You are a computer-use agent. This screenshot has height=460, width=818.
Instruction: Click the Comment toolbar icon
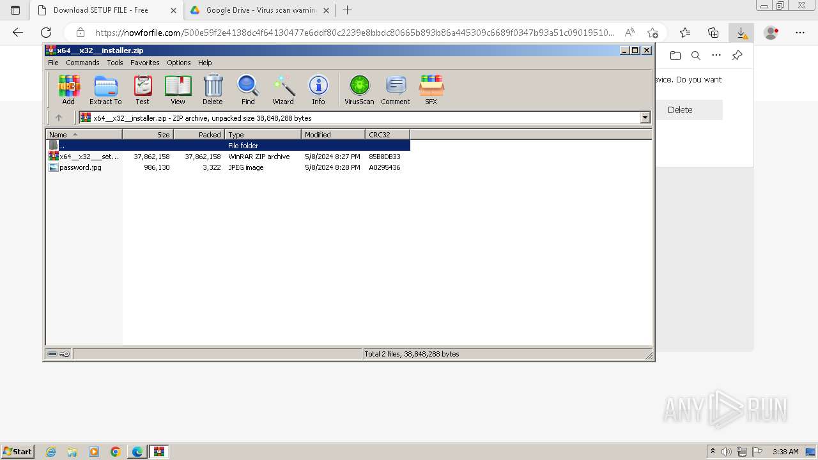coord(396,89)
